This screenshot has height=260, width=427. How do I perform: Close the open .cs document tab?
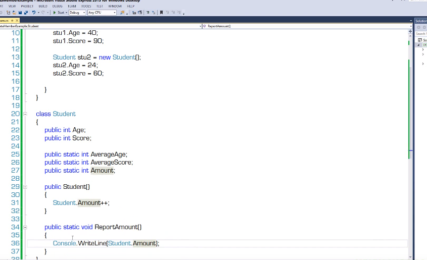[x=17, y=21]
